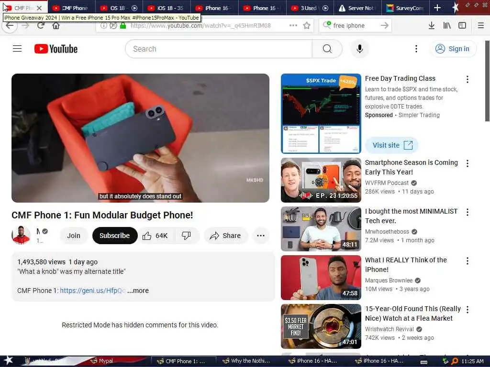This screenshot has height=367, width=490.
Task: Open the 15-Year-Old Flea Market video title
Action: pos(413,313)
